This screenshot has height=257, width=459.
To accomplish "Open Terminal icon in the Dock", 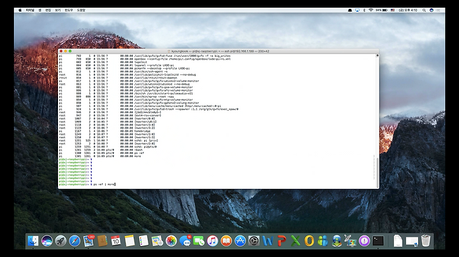I will click(378, 241).
